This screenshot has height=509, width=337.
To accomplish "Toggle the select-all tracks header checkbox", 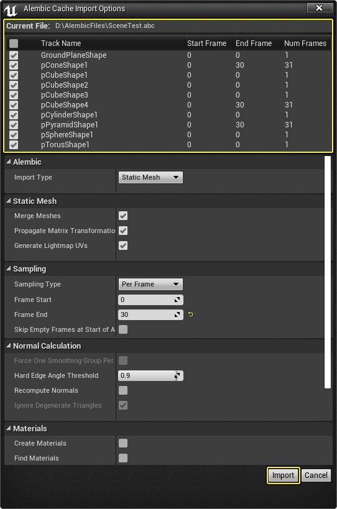I will click(x=14, y=43).
